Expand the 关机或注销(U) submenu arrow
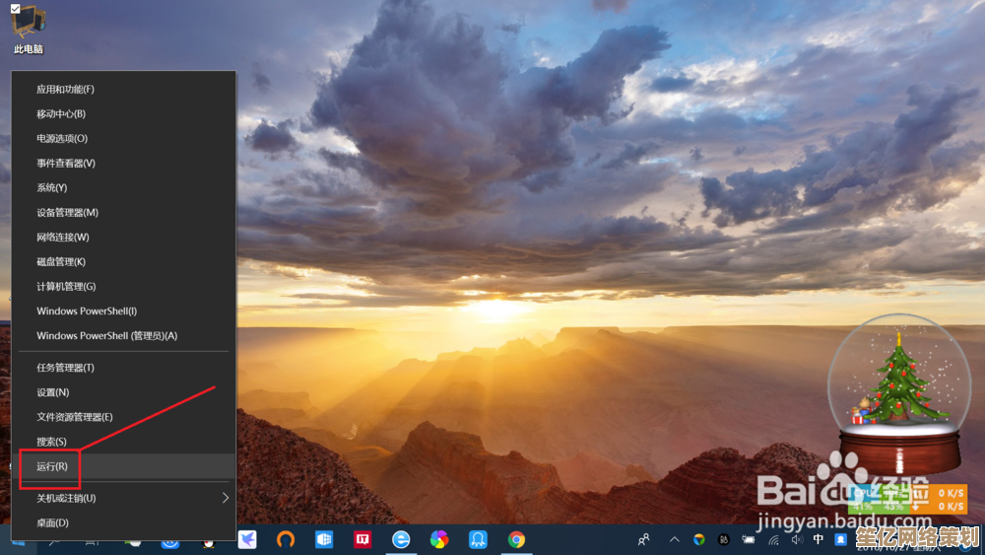The image size is (985, 555). tap(225, 498)
